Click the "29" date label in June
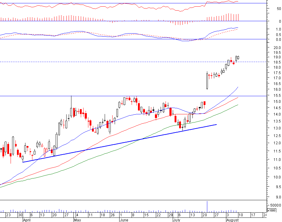The height and width of the screenshot is (222, 282). pos(170,215)
